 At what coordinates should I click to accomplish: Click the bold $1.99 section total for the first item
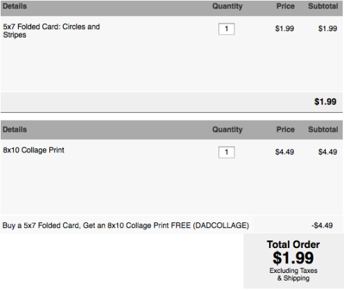point(325,102)
